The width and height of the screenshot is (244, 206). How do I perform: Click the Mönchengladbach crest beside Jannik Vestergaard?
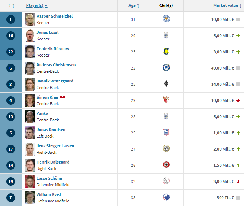[166, 84]
